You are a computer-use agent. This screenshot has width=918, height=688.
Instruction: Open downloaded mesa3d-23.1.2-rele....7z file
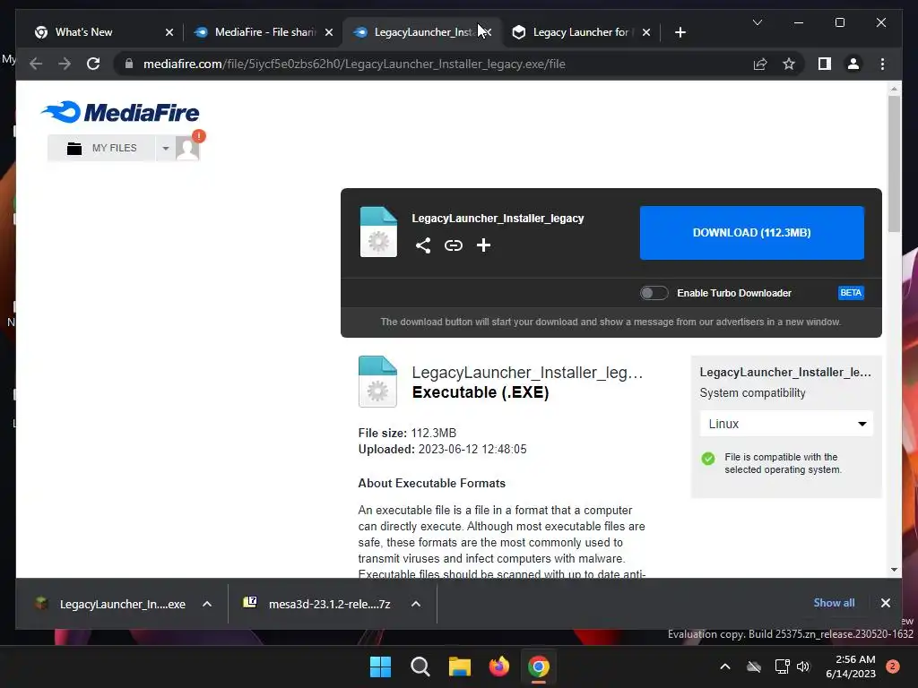[x=317, y=604]
